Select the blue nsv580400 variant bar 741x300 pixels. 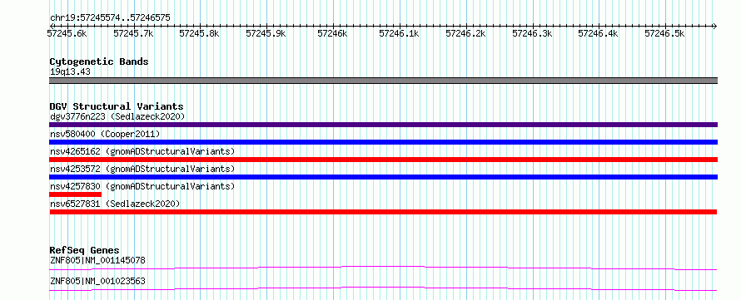383,142
